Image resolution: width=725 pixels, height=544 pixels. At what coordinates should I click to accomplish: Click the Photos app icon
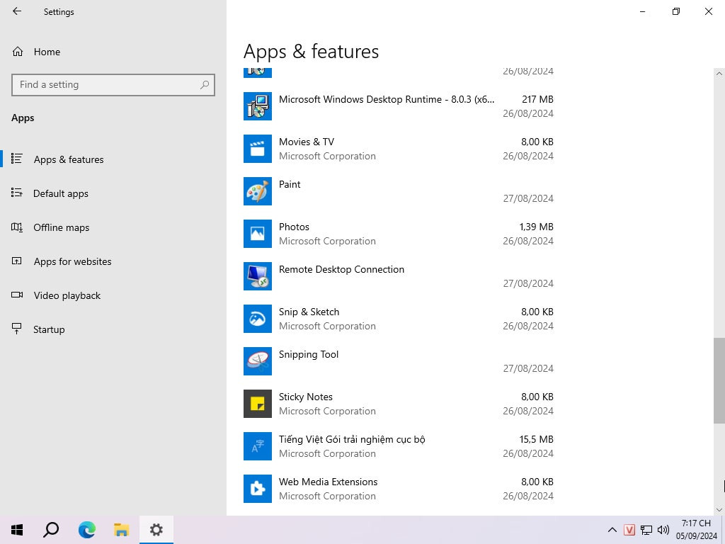257,234
